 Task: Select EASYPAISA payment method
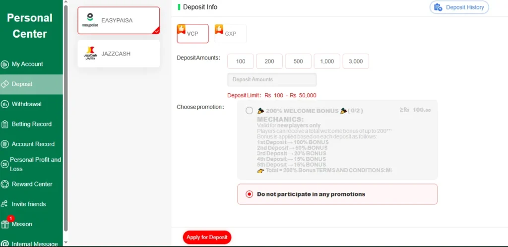point(119,20)
